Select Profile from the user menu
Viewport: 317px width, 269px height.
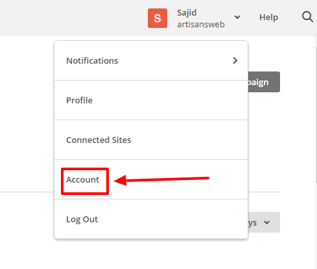(x=151, y=100)
